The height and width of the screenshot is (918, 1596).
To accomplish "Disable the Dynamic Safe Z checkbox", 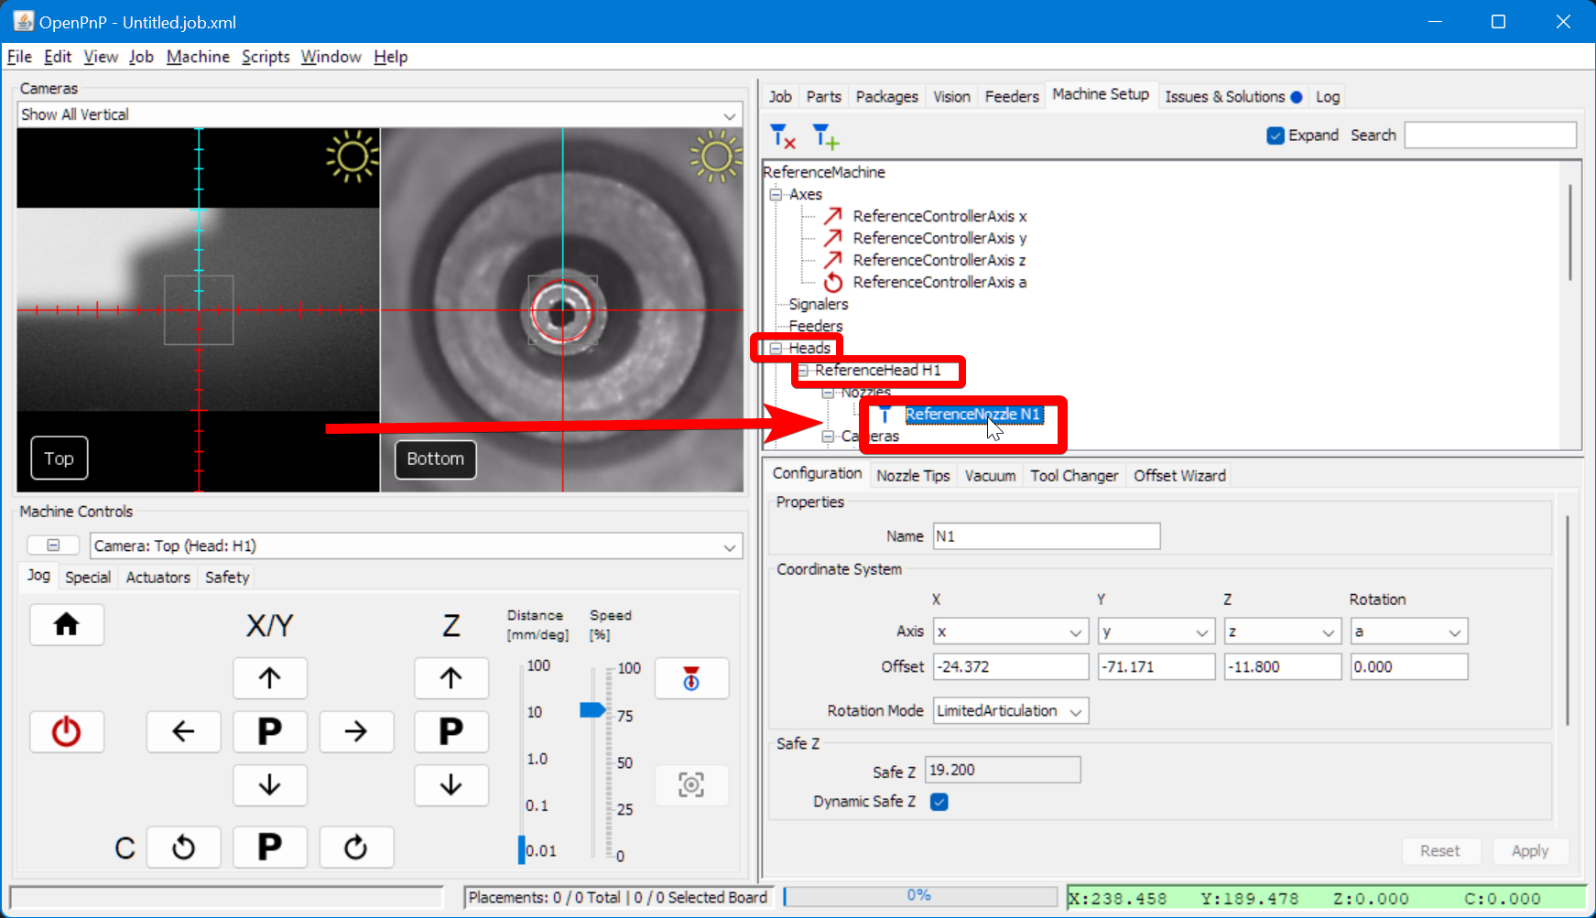I will click(x=938, y=802).
